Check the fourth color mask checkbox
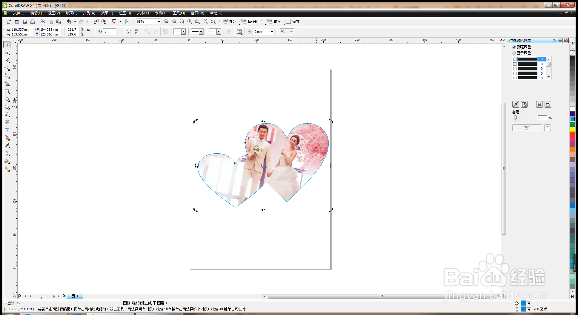Screen dimensions: 578x315 click(515, 73)
